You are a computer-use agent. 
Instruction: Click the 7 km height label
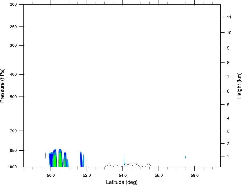[228, 77]
